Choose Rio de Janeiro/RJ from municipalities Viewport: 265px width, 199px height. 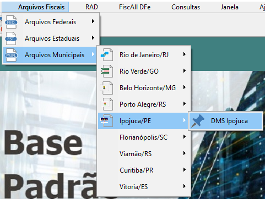pyautogui.click(x=144, y=55)
